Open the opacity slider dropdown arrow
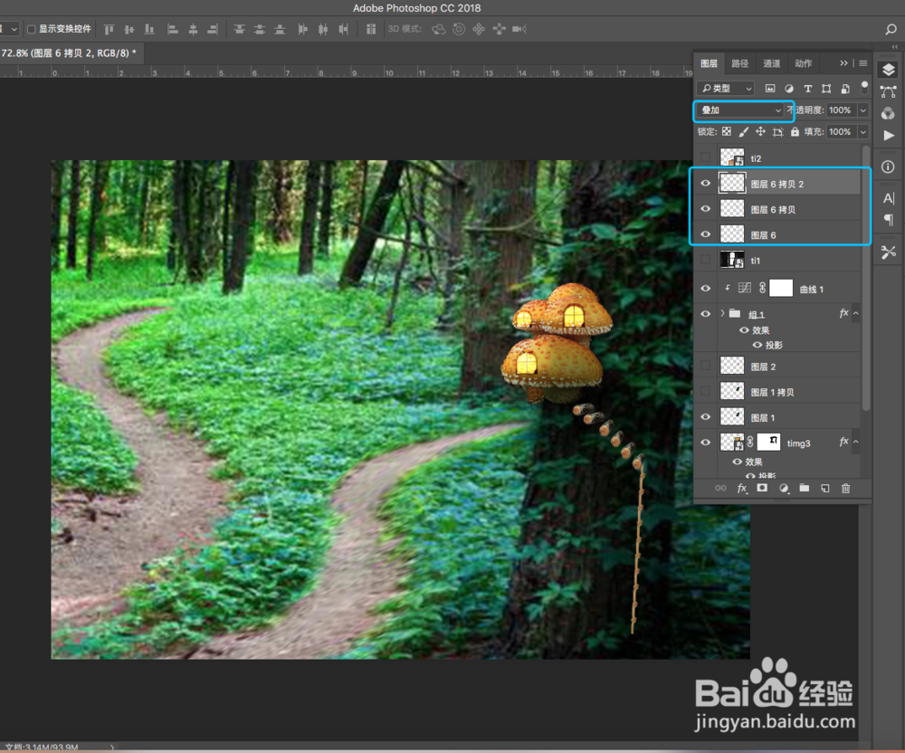905x753 pixels. coord(862,110)
